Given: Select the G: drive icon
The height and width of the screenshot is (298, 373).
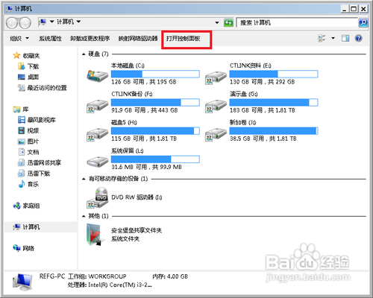Looking at the screenshot, I should click(x=216, y=106).
